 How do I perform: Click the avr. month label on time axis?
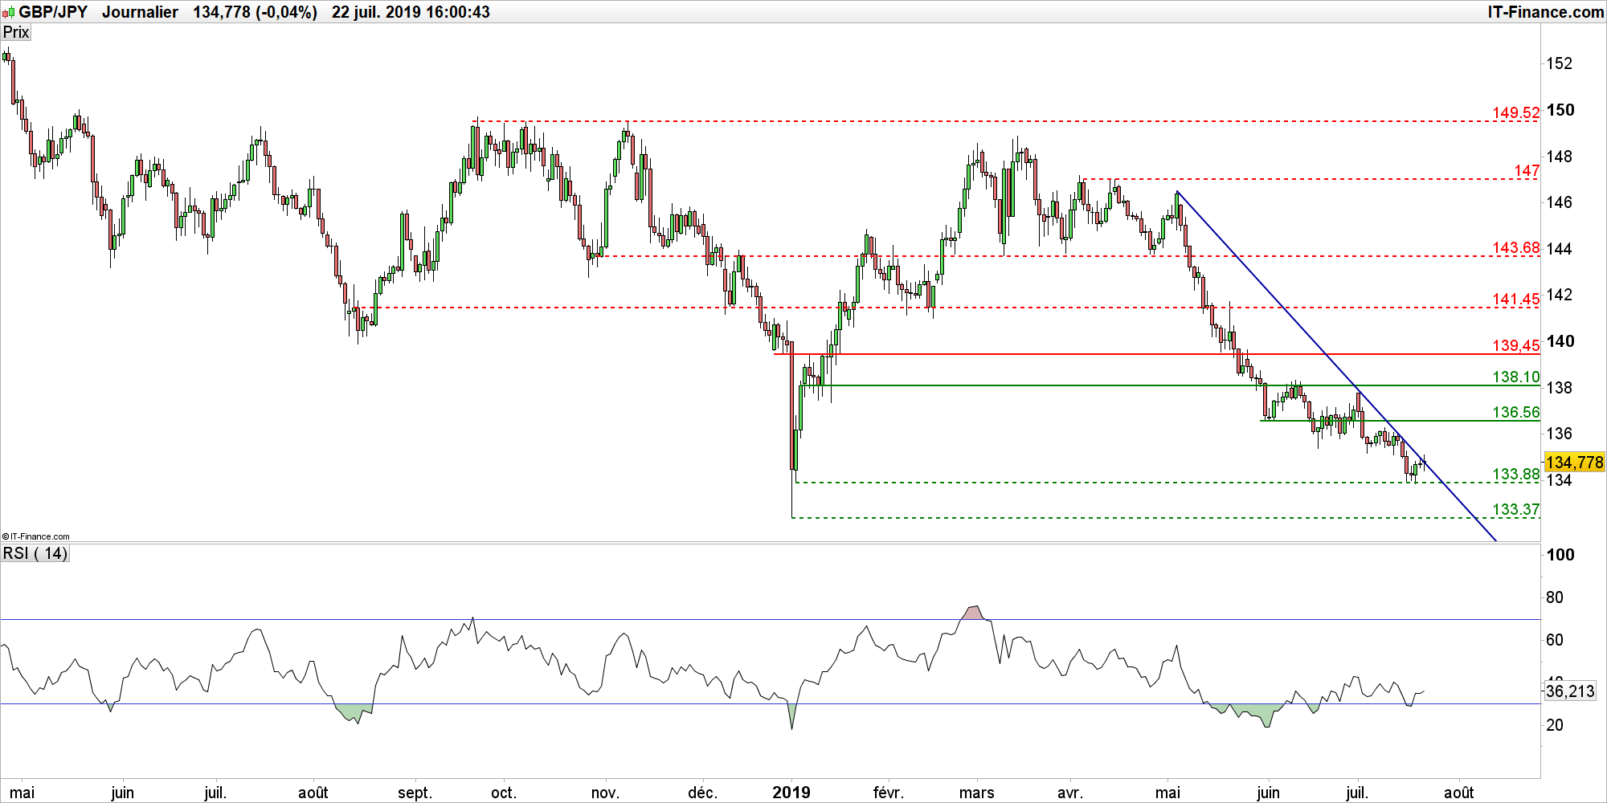coord(1069,793)
